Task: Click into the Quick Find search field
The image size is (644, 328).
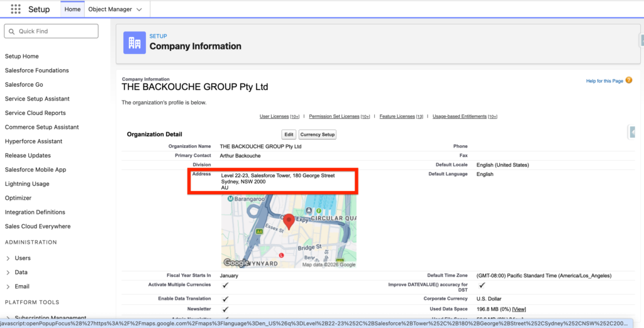Action: (57, 31)
